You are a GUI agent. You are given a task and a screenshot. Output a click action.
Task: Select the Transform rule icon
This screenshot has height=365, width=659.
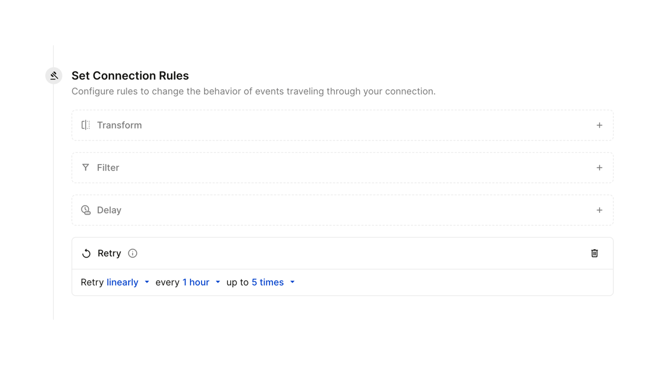86,125
